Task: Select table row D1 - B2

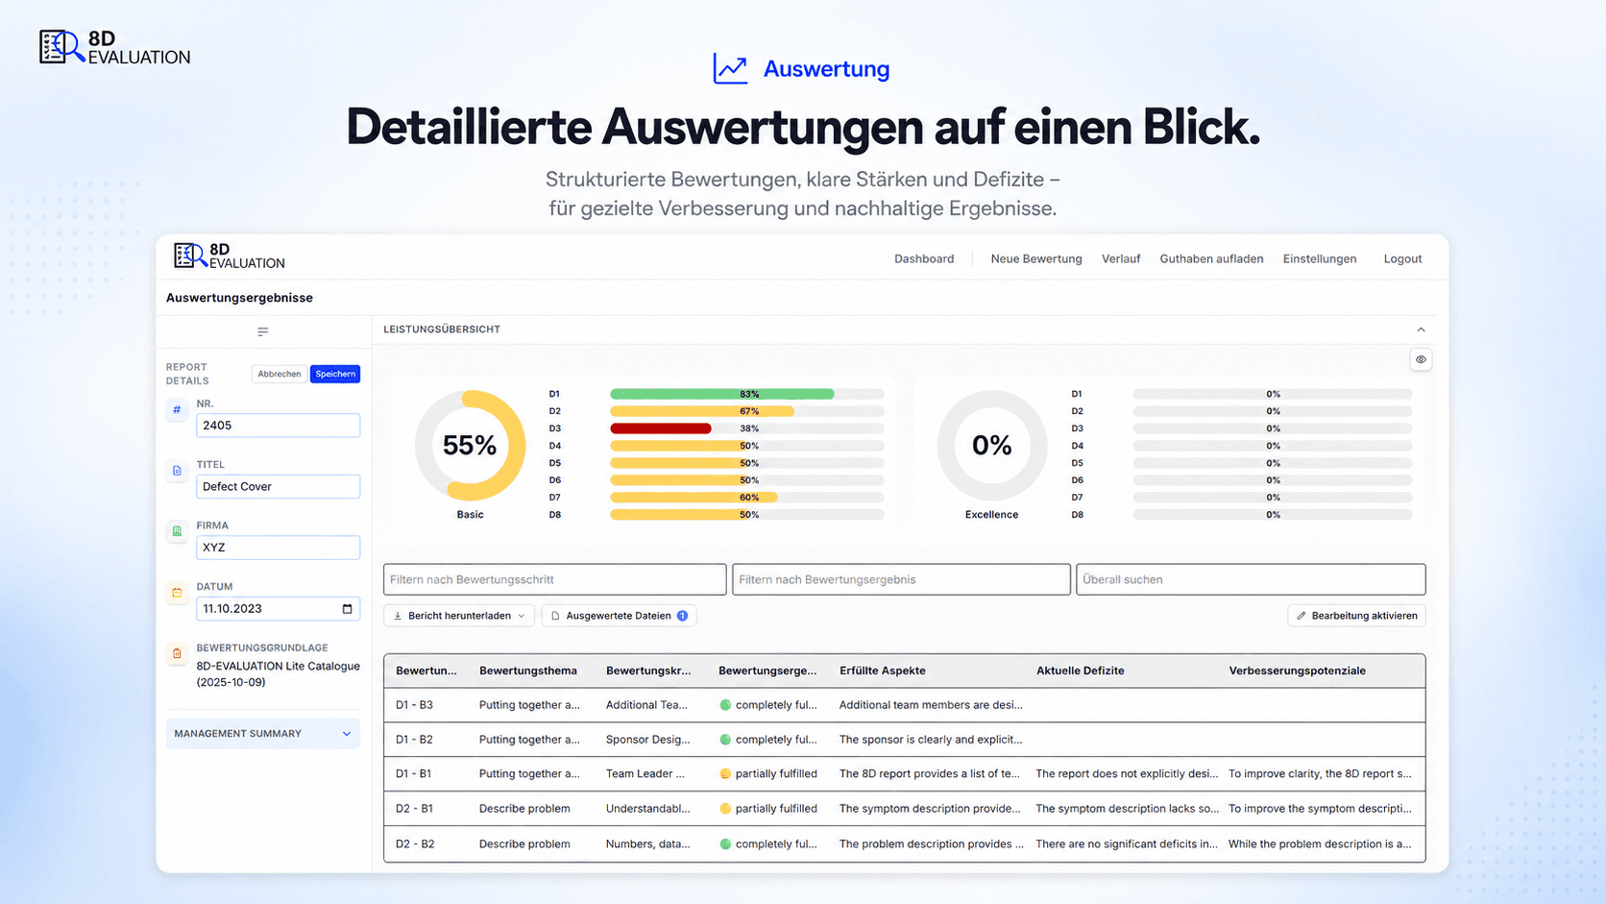Action: (904, 740)
